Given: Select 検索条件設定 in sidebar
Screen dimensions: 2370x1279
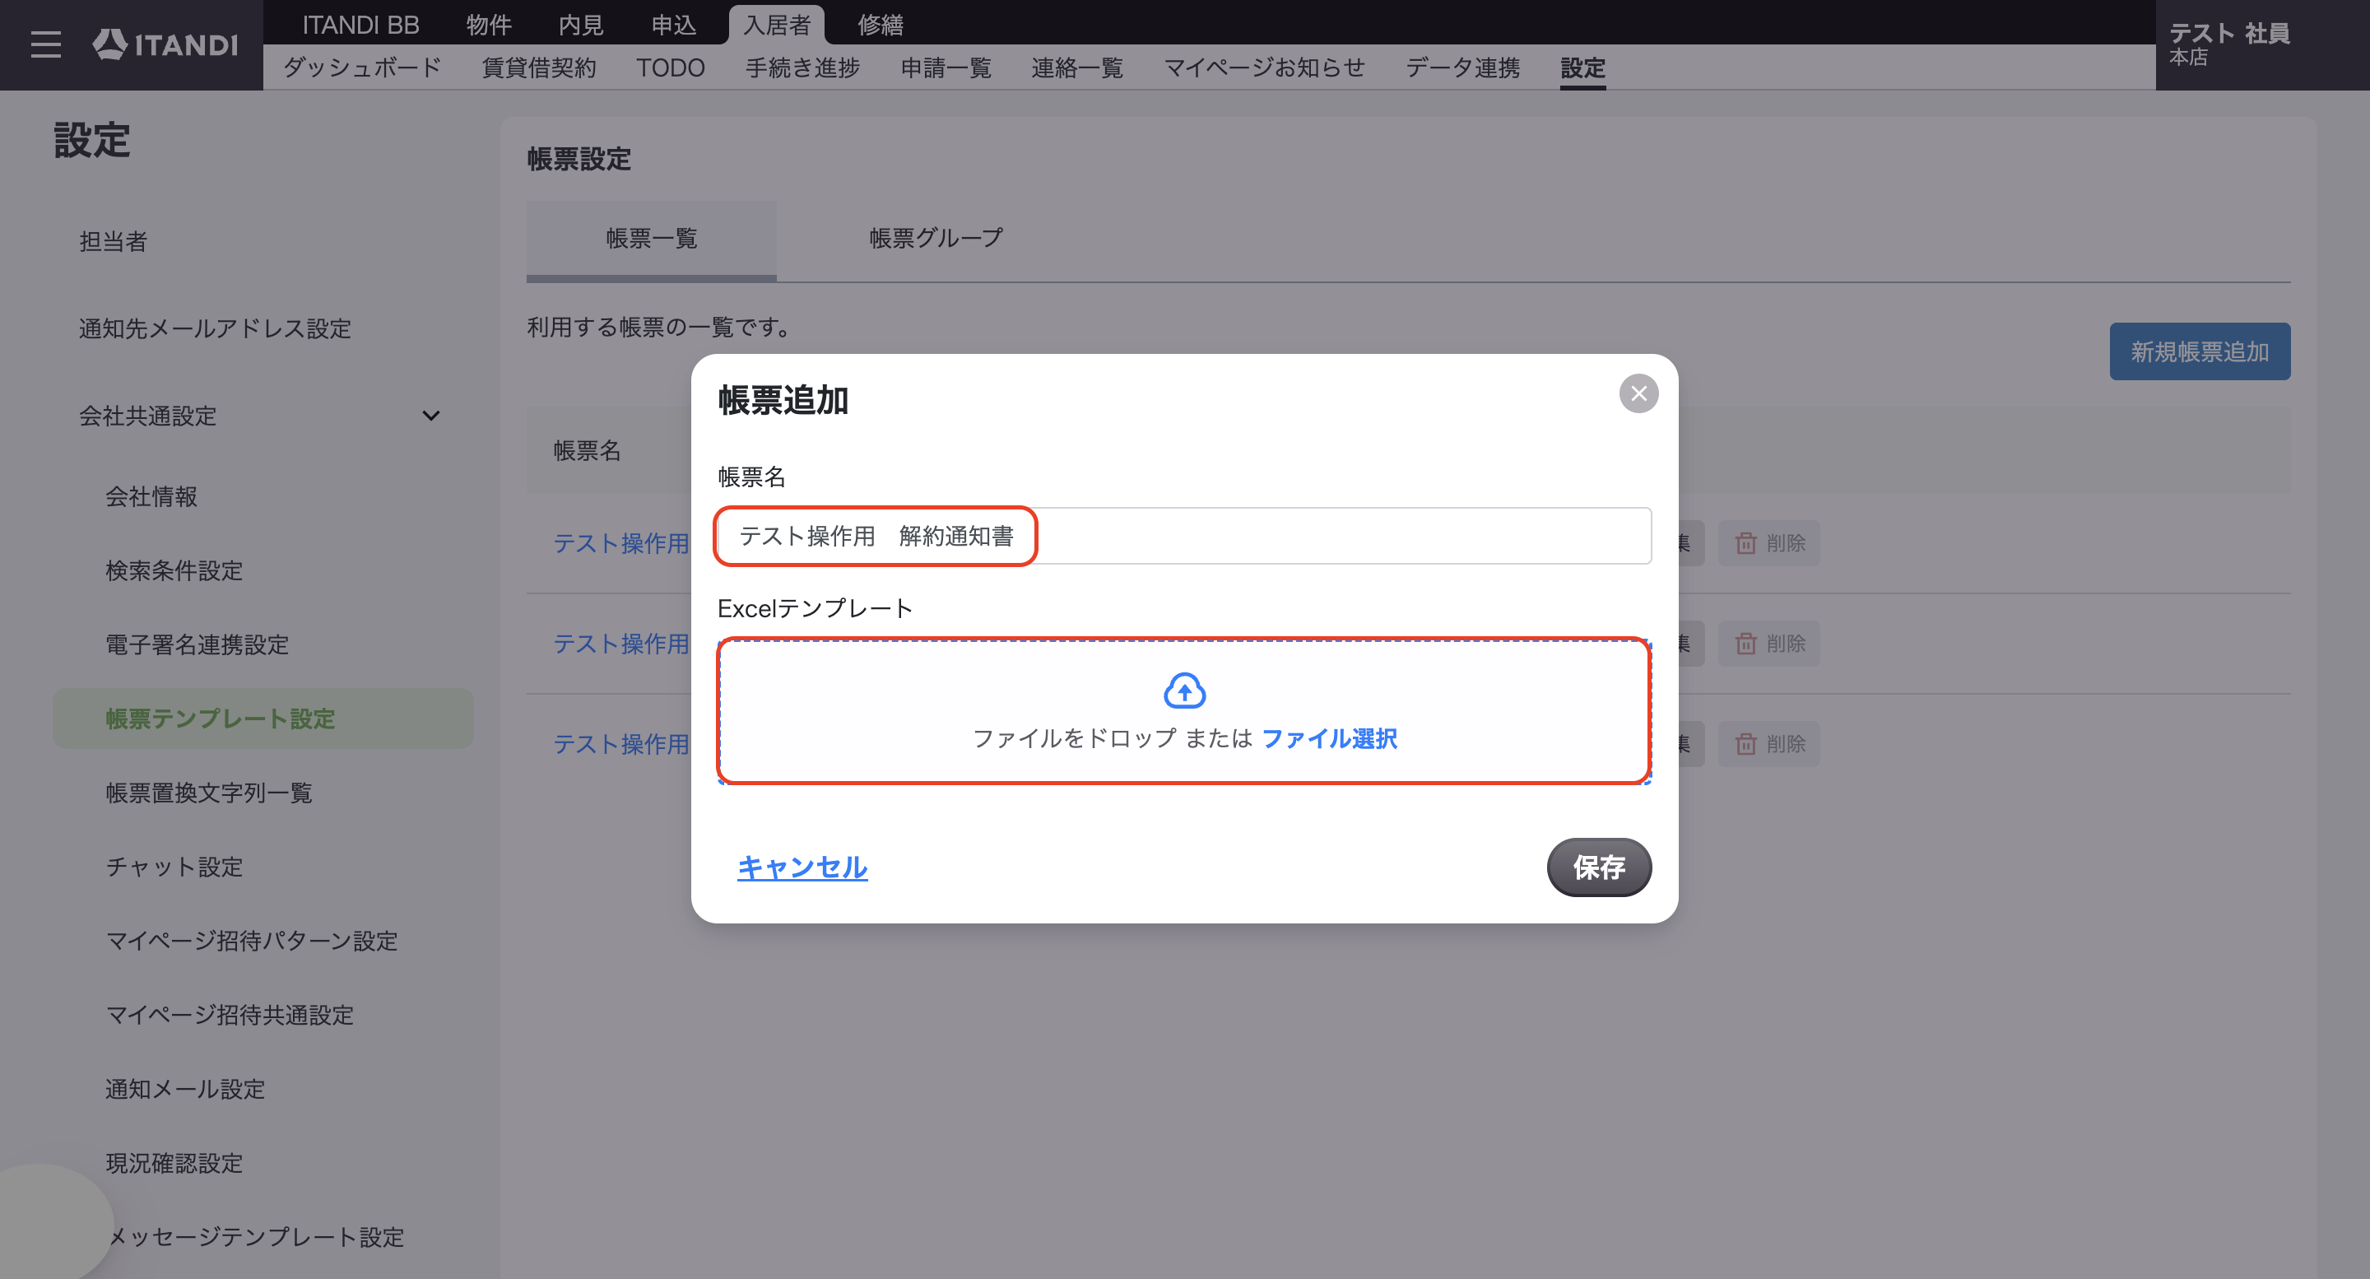Looking at the screenshot, I should coord(174,570).
